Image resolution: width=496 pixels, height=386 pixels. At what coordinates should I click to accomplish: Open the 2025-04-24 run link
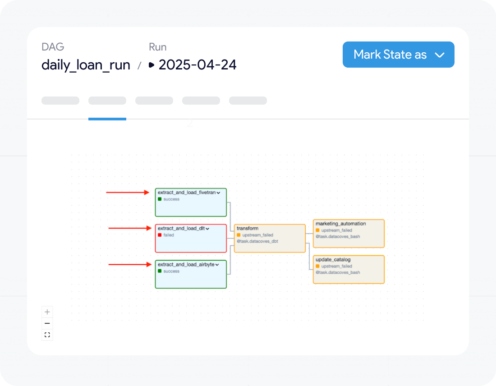pos(197,65)
